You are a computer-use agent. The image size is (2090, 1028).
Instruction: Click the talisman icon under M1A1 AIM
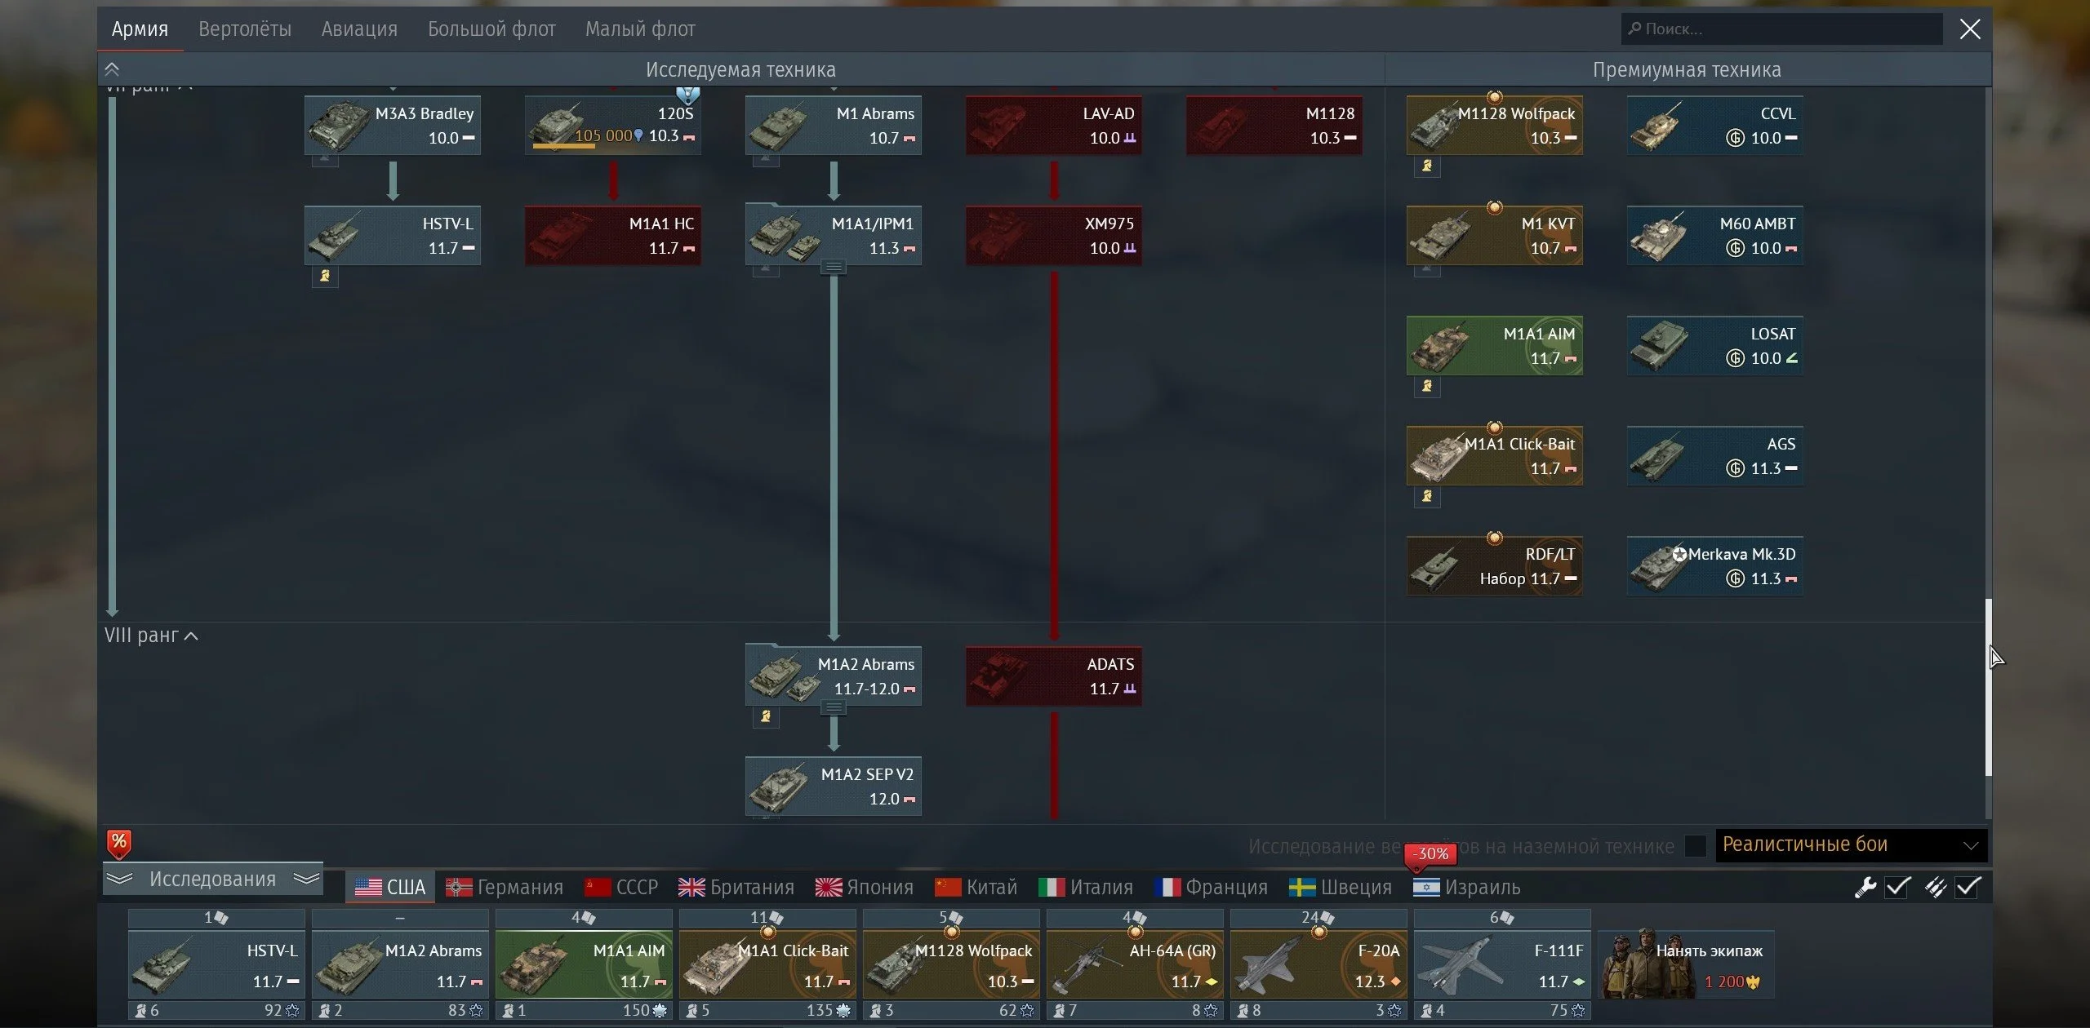[1427, 386]
